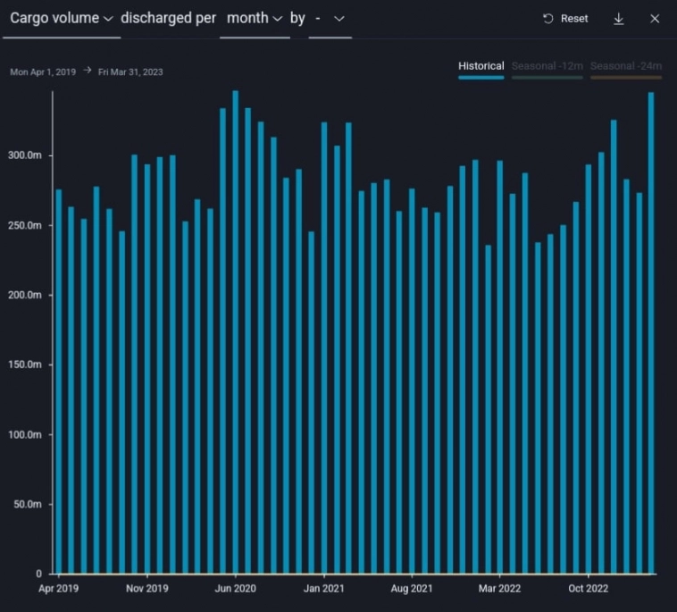Close the chart panel with the X icon
This screenshot has width=677, height=612.
pos(655,19)
